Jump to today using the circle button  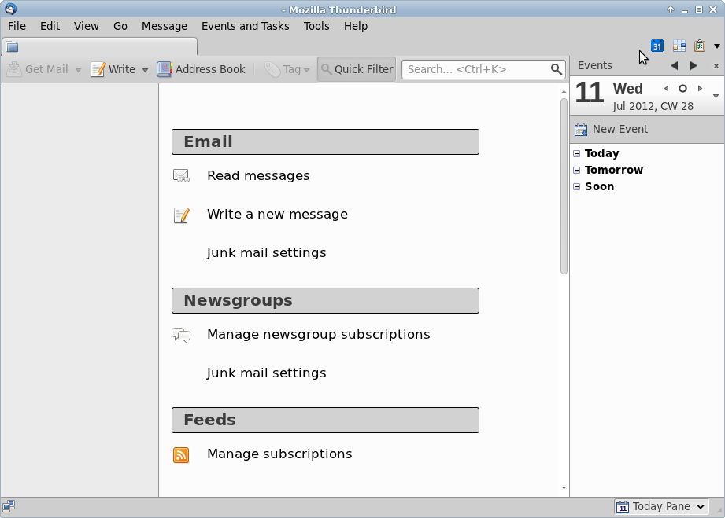click(x=683, y=88)
